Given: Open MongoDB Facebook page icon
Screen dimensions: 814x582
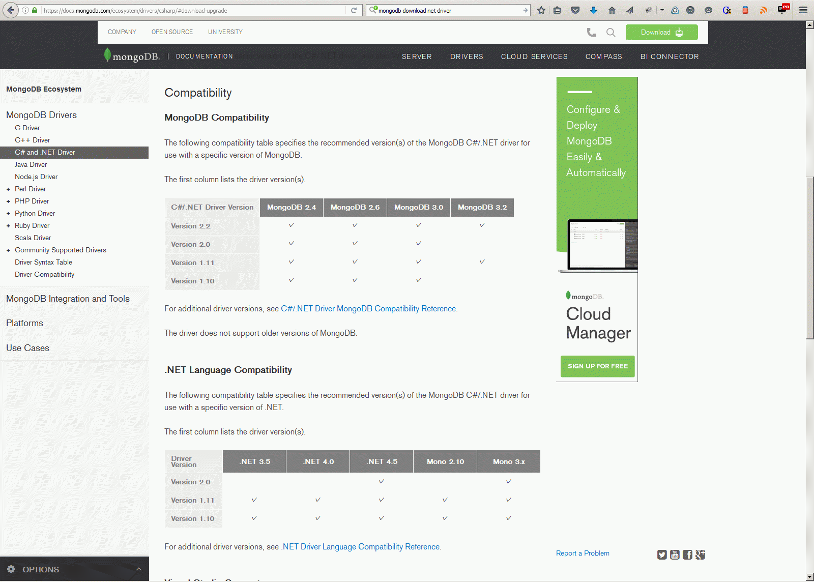Looking at the screenshot, I should [687, 555].
